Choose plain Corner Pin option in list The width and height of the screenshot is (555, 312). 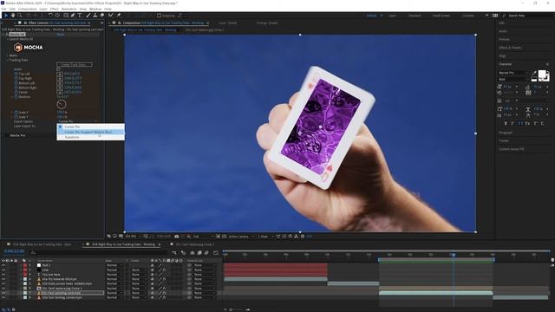(x=90, y=127)
